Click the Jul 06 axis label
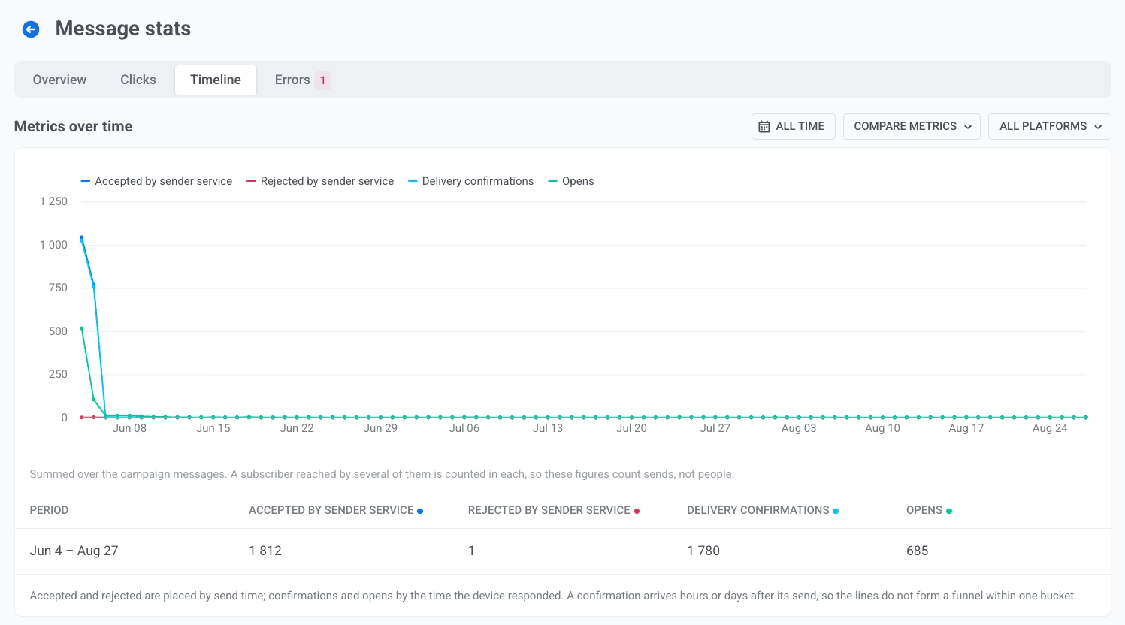Viewport: 1125px width, 625px height. (464, 428)
